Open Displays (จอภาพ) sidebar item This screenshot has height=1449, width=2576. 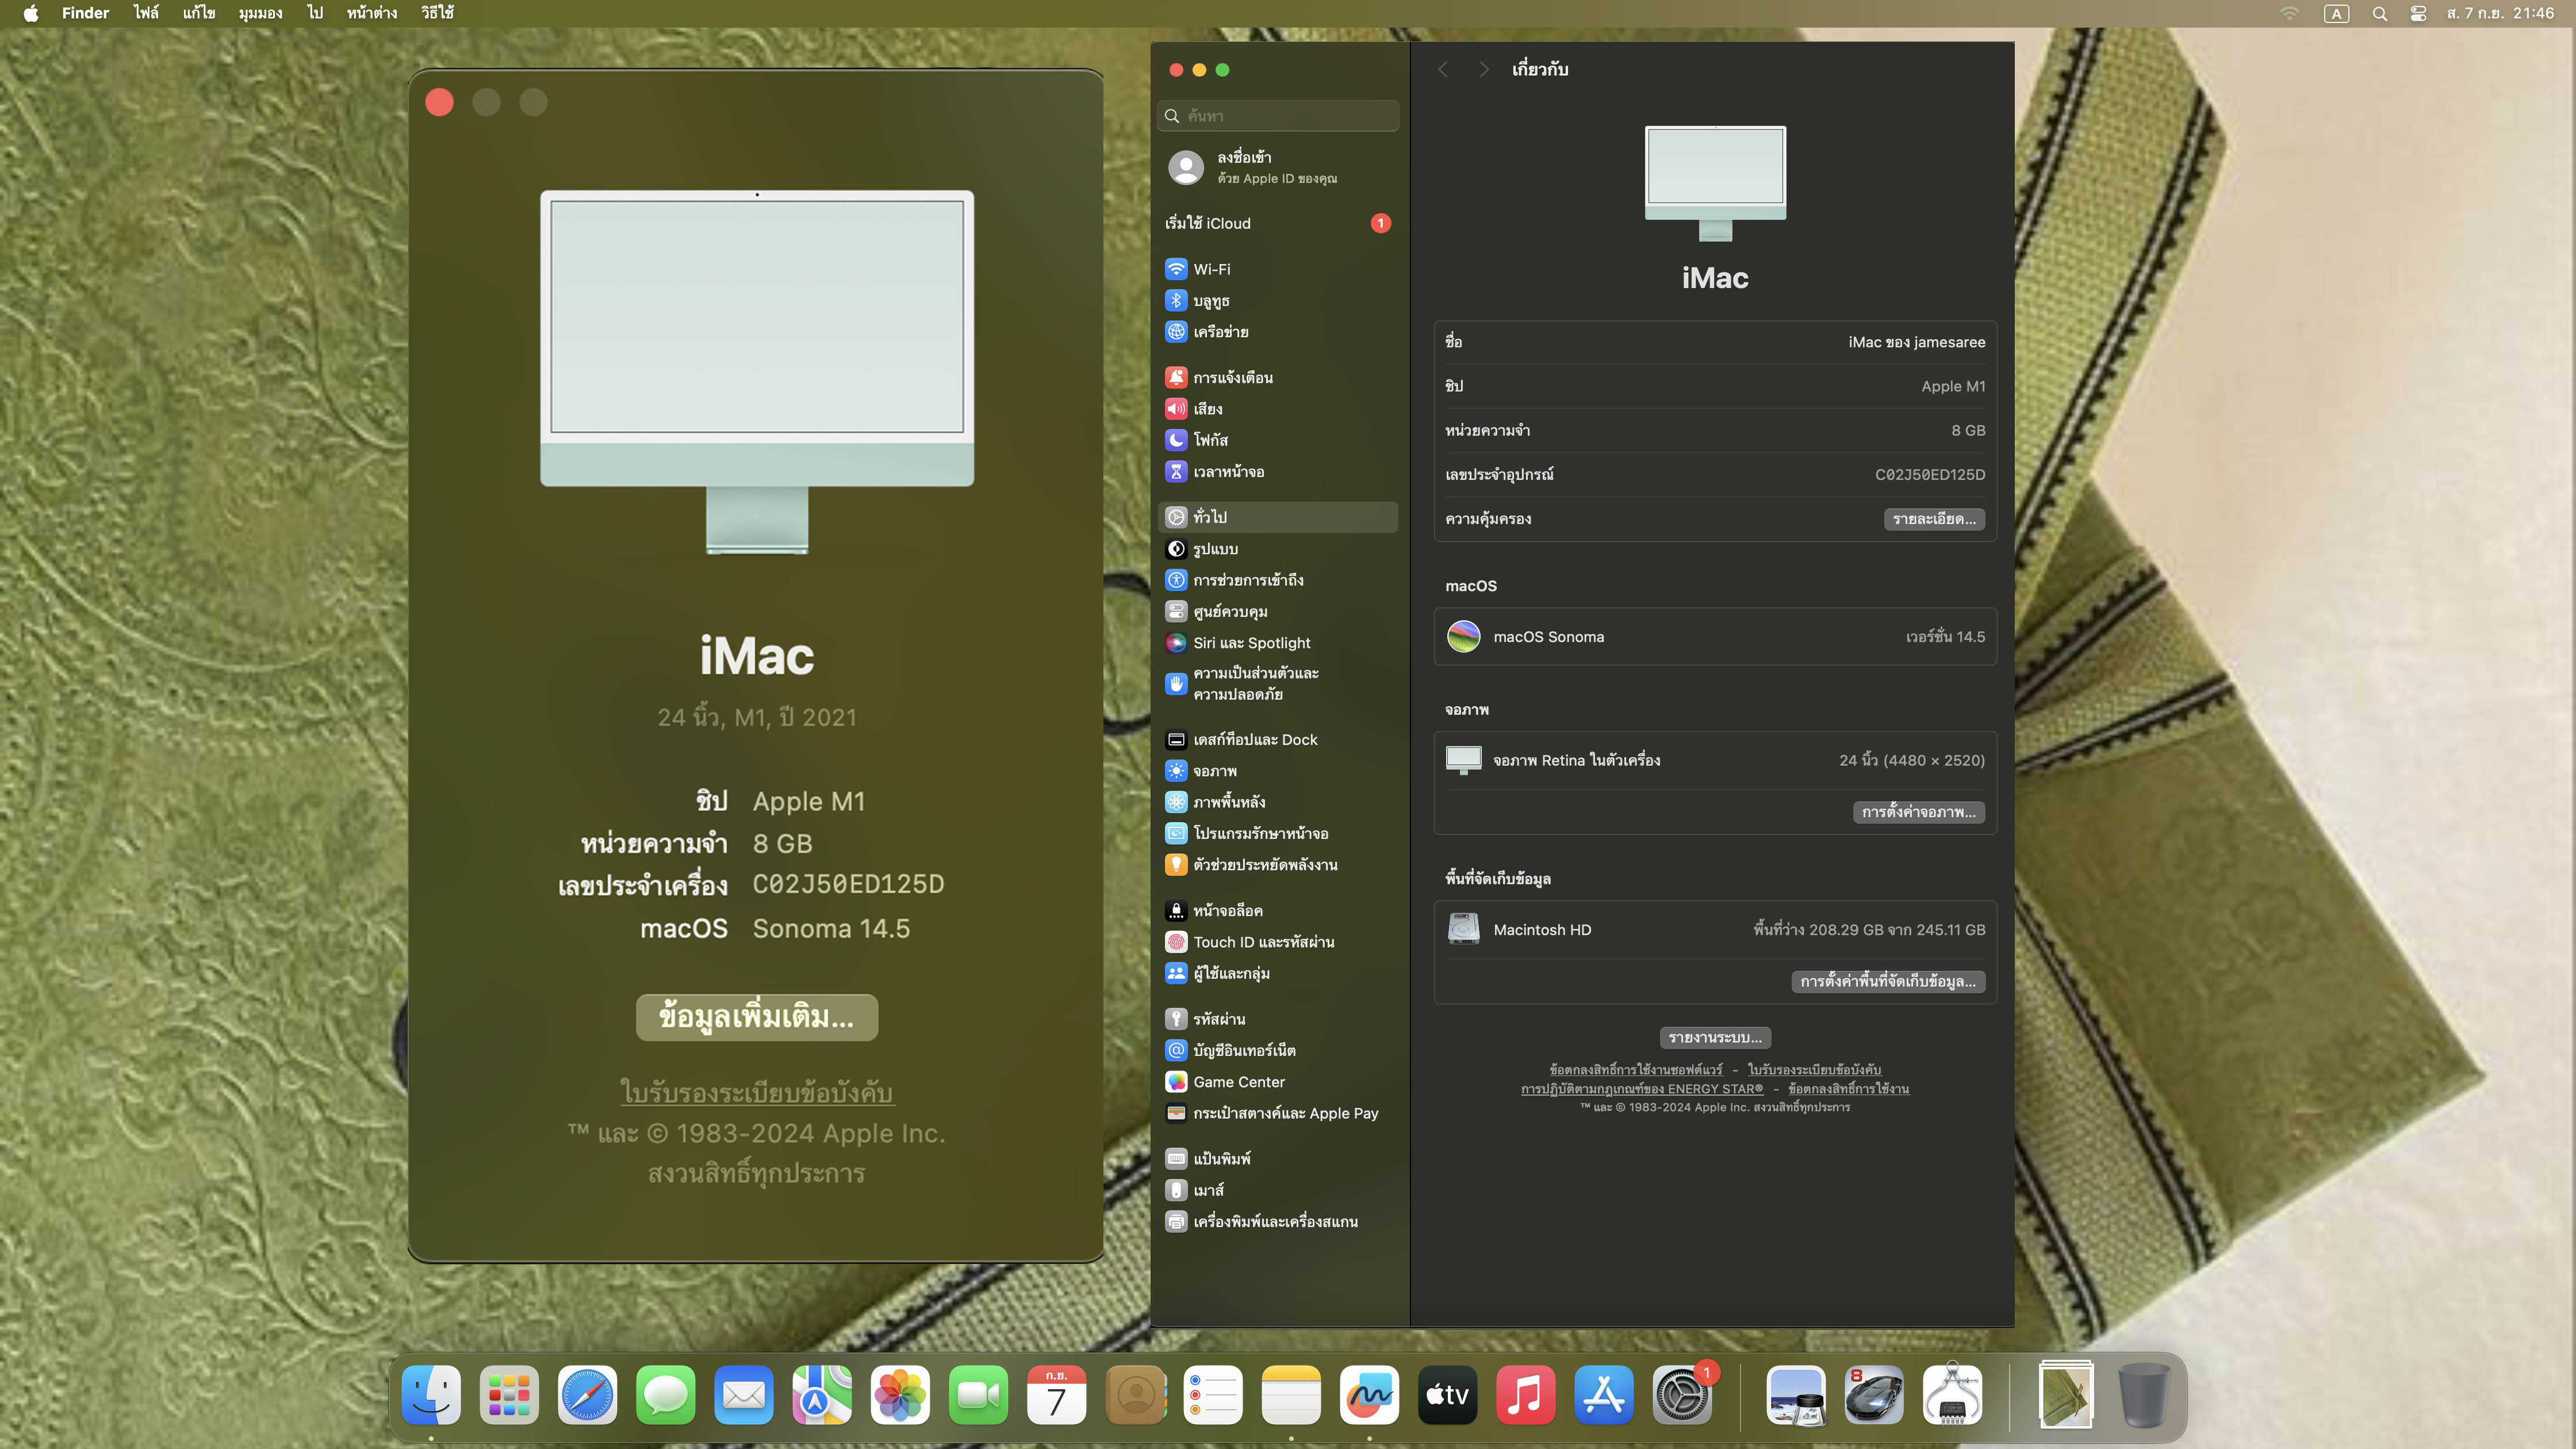tap(1277, 771)
